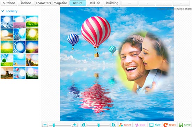Choose the cloud ring with moon template

pos(20,47)
